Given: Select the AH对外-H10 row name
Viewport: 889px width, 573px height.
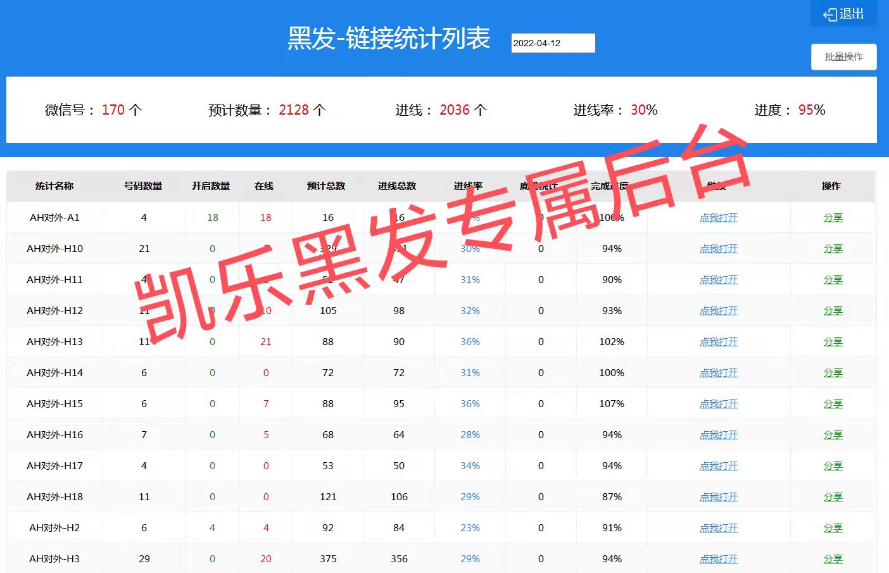Looking at the screenshot, I should 54,249.
